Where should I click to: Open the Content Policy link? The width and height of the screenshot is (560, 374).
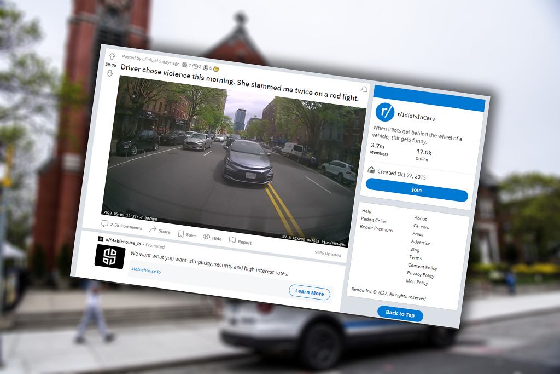(423, 267)
